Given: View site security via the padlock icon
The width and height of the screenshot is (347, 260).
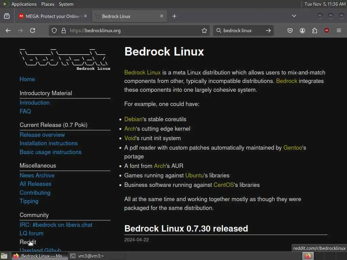Looking at the screenshot, I should pyautogui.click(x=64, y=30).
